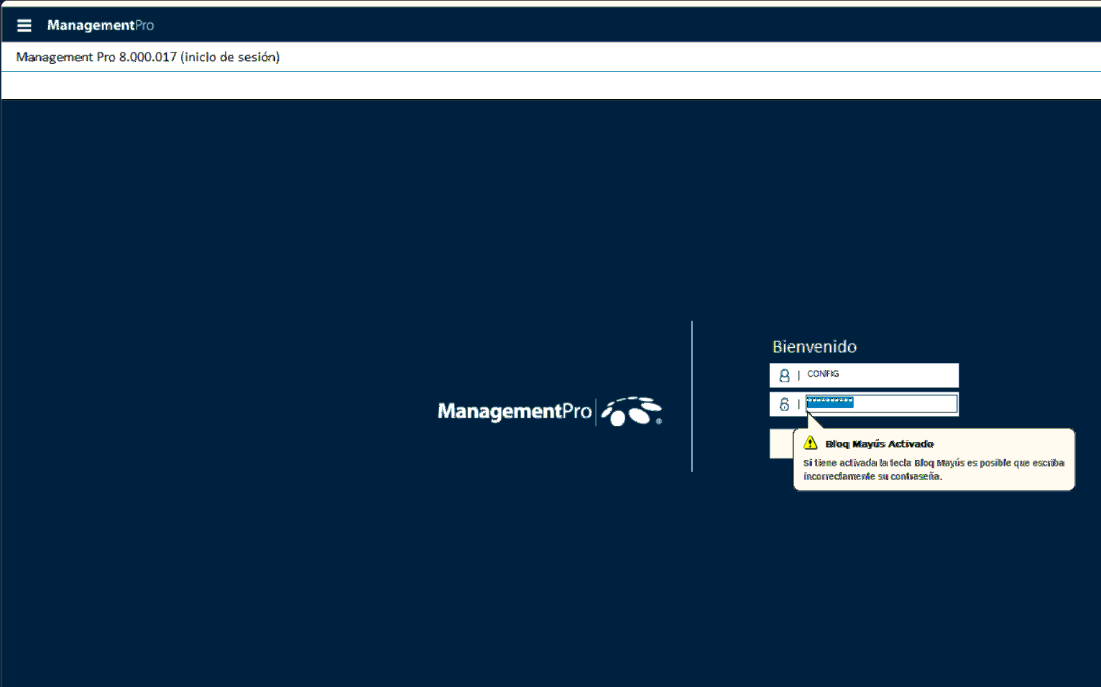Image resolution: width=1101 pixels, height=687 pixels.
Task: Open the hamburger menu in header
Action: [x=24, y=25]
